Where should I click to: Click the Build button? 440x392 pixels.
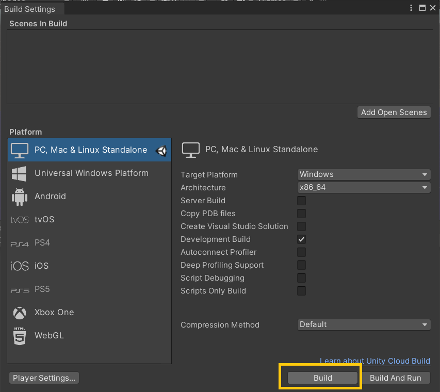pos(323,378)
